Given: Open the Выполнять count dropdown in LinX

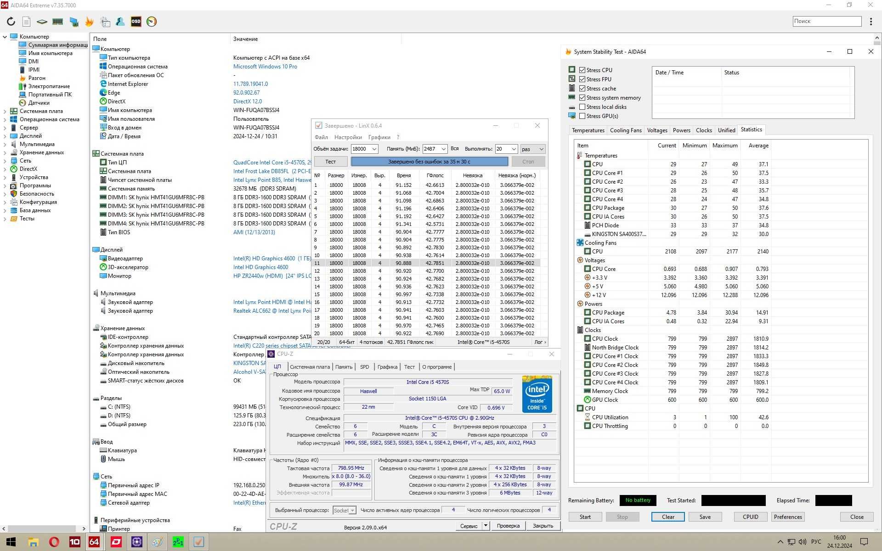Looking at the screenshot, I should tap(514, 149).
